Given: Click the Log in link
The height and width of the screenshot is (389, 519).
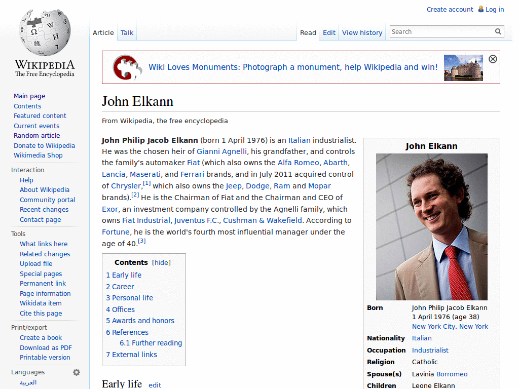Looking at the screenshot, I should [x=495, y=10].
